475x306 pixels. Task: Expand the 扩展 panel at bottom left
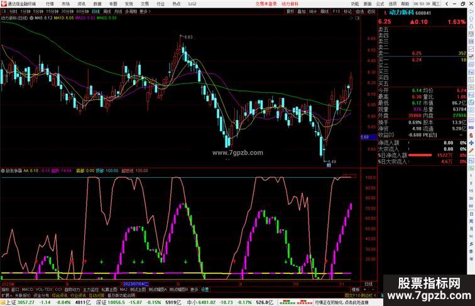tap(6, 295)
